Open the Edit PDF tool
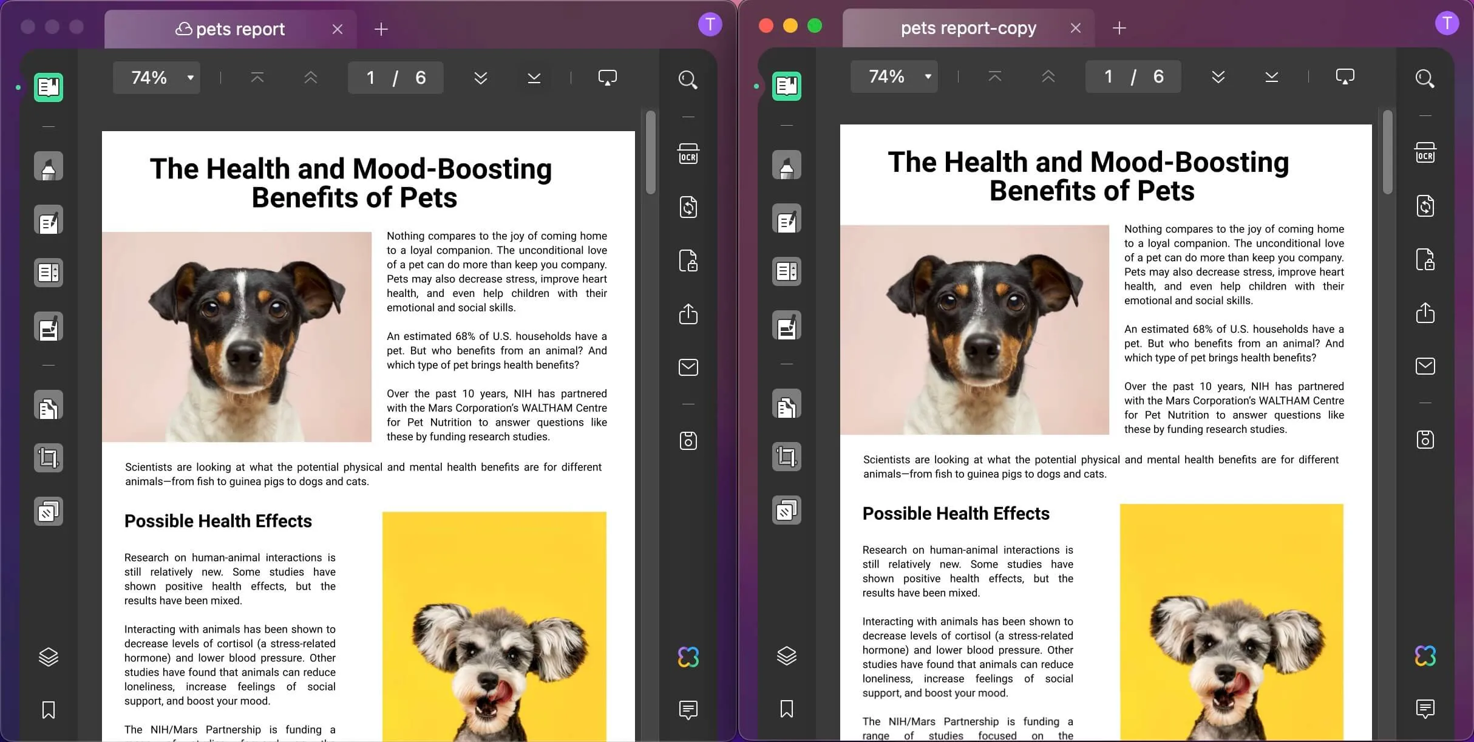The width and height of the screenshot is (1474, 742). tap(49, 220)
